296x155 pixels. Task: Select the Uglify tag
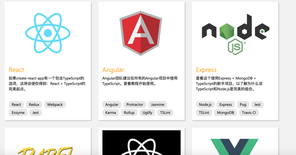[x=147, y=113]
